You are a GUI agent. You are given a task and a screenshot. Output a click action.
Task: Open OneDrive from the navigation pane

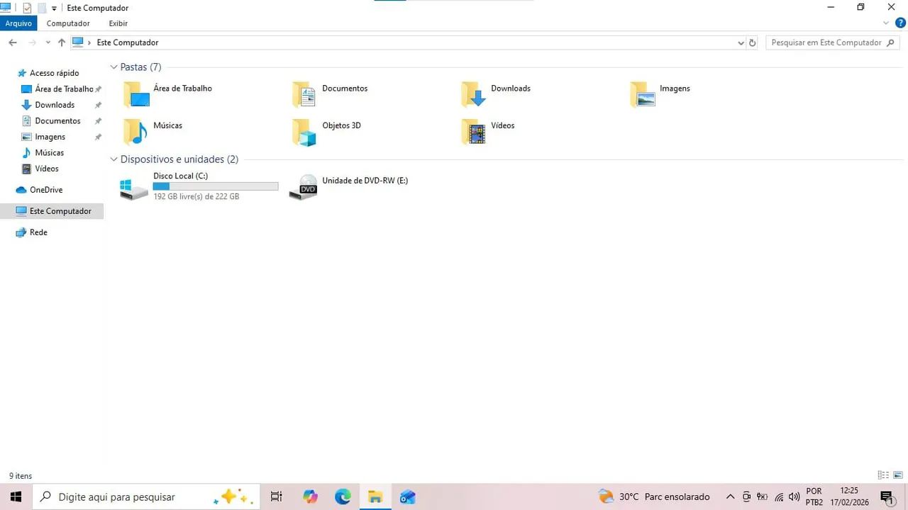coord(45,189)
